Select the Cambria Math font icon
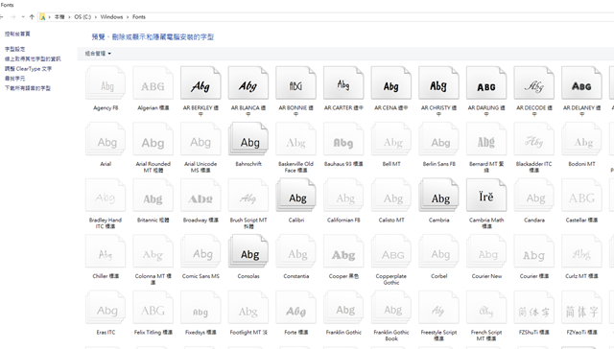 pos(486,195)
